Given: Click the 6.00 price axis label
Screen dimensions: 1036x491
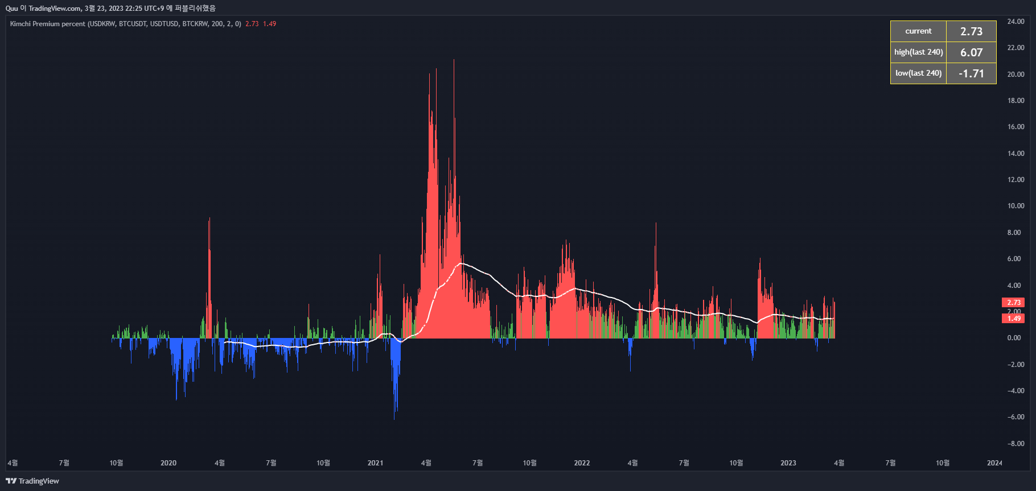Looking at the screenshot, I should point(1014,259).
